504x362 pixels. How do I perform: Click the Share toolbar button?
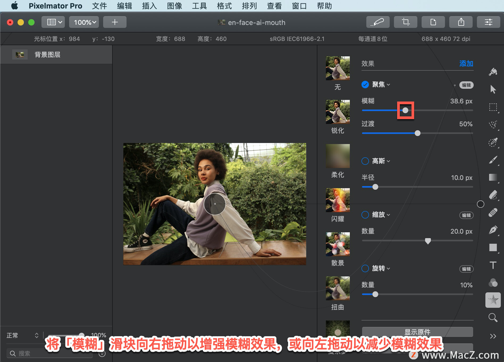pos(461,22)
